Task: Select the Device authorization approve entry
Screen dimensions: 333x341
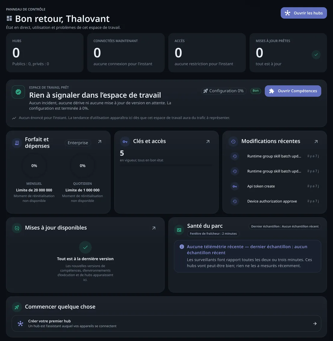Action: (x=275, y=201)
